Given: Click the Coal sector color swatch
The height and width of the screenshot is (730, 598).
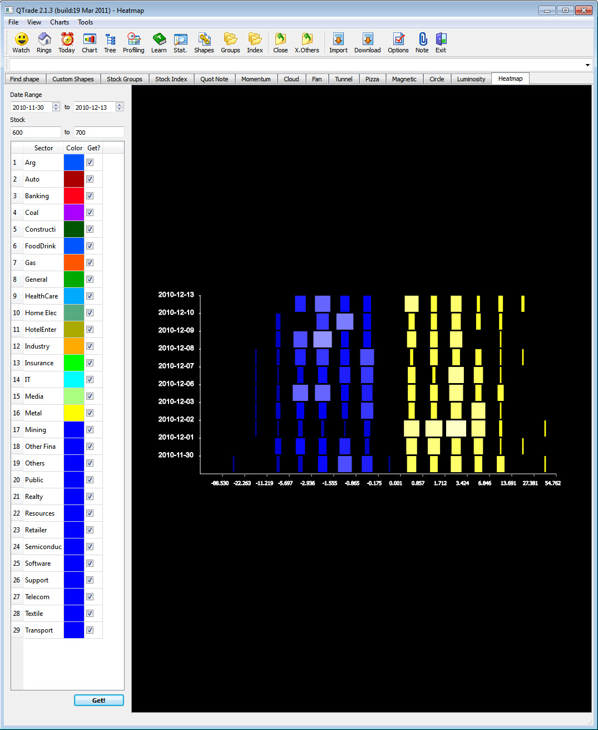Looking at the screenshot, I should click(73, 212).
